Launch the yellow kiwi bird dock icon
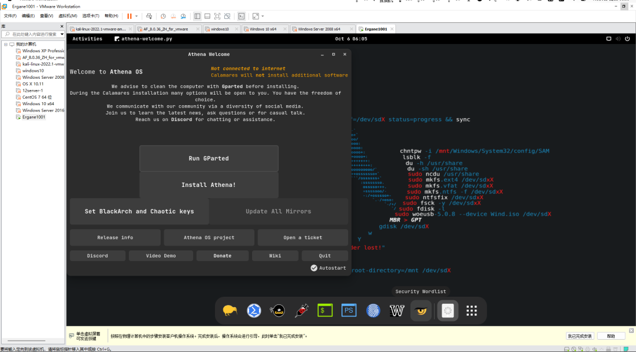The image size is (636, 352). point(230,311)
